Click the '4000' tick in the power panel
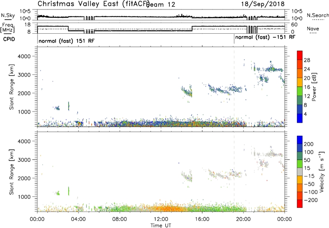This screenshot has width=329, height=228. (24, 56)
